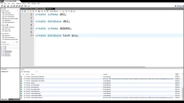Open the Query menu
The width and height of the screenshot is (184, 103).
tap(13, 3)
